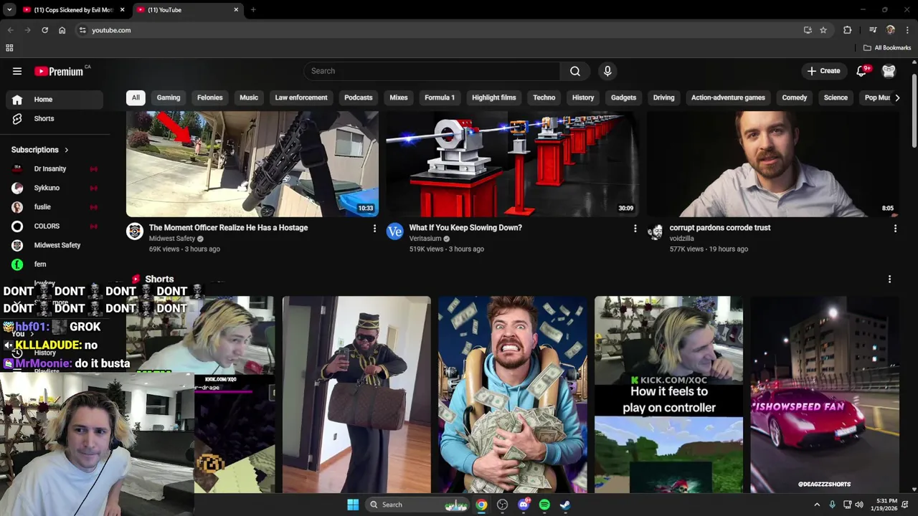Click the address bar showing youtube.com
The width and height of the screenshot is (918, 516).
click(437, 30)
